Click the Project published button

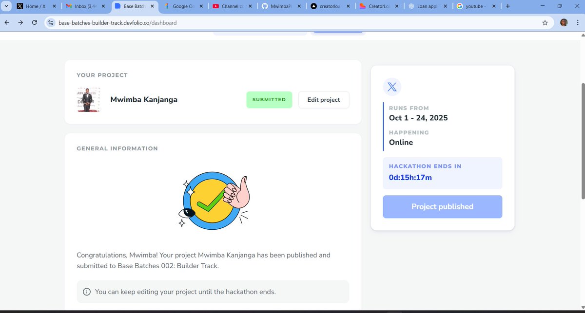pyautogui.click(x=442, y=207)
